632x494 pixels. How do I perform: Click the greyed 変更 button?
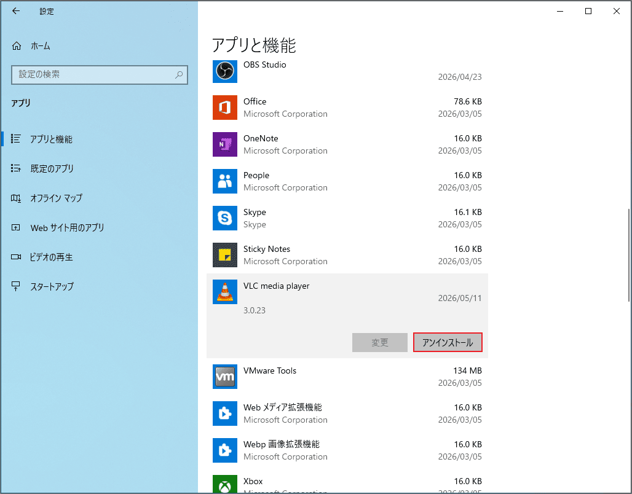380,342
